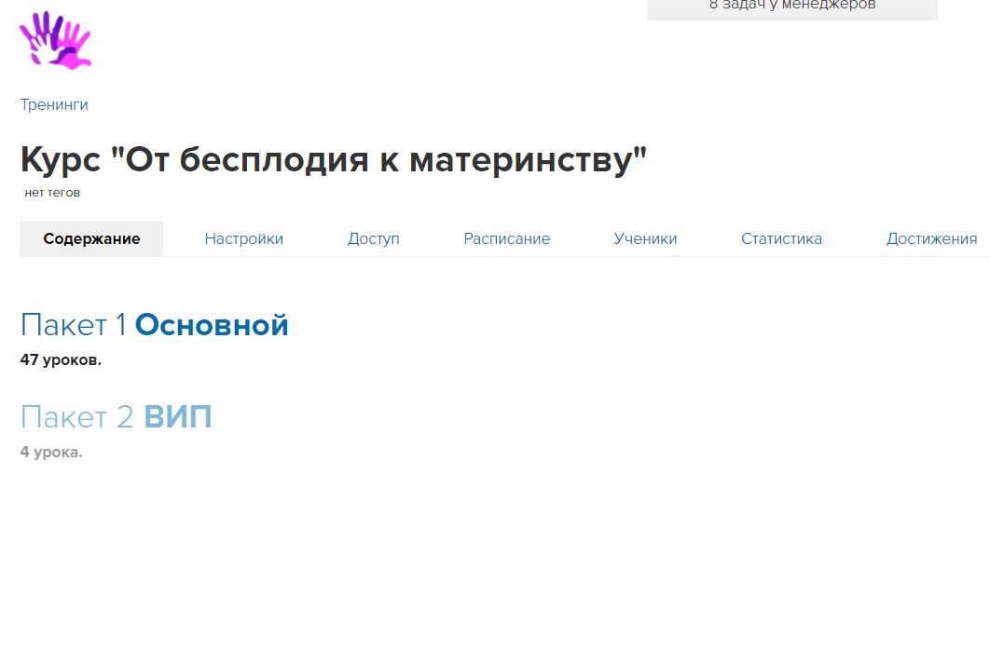Click the course title 'От бесплодия к материнству'
Image resolution: width=990 pixels, height=664 pixels.
334,159
